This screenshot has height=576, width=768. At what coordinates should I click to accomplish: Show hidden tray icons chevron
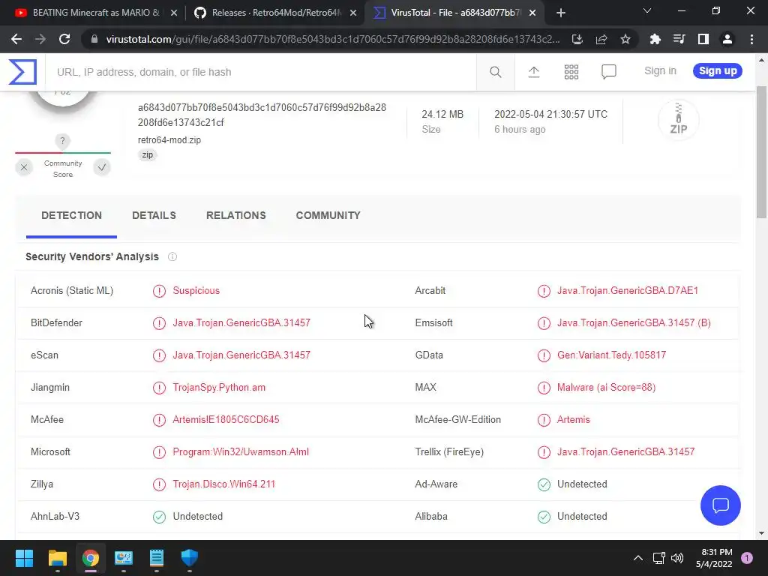637,558
